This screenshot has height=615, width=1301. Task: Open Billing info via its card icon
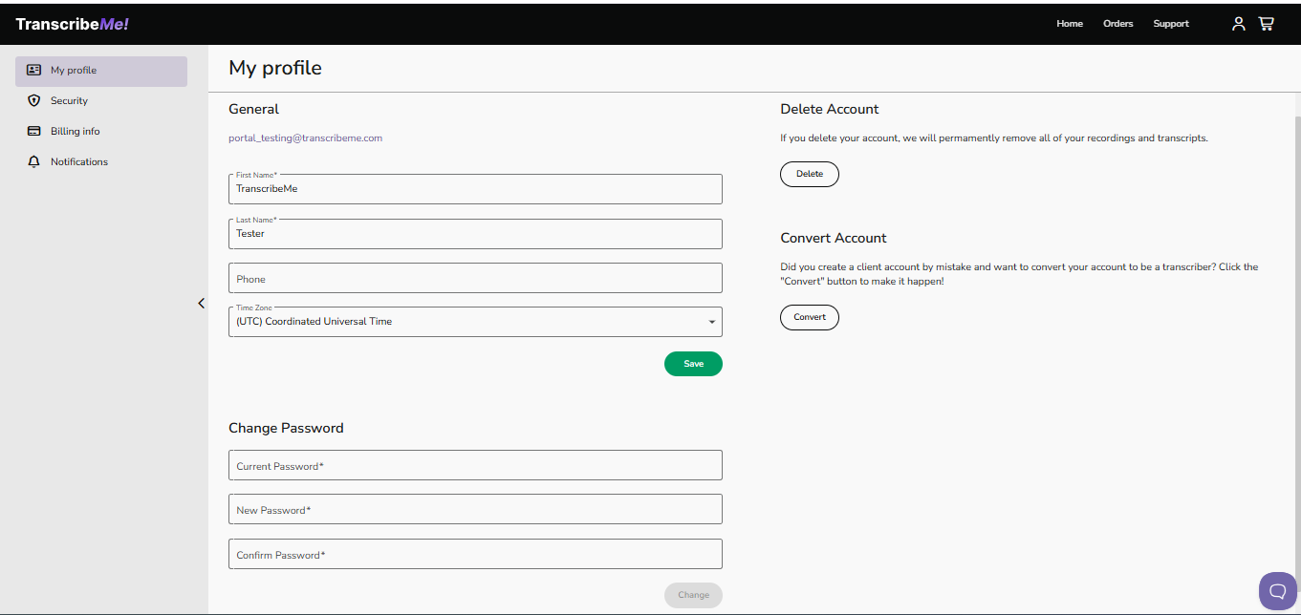coord(33,131)
